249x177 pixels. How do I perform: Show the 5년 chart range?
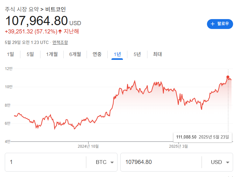(137, 54)
